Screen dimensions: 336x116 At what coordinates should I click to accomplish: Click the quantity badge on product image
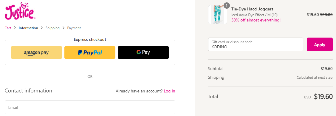227,5
